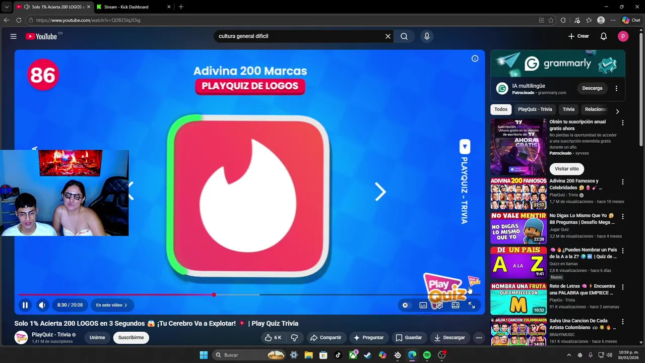
Task: Open the YouTube hamburger guide menu
Action: tap(14, 36)
